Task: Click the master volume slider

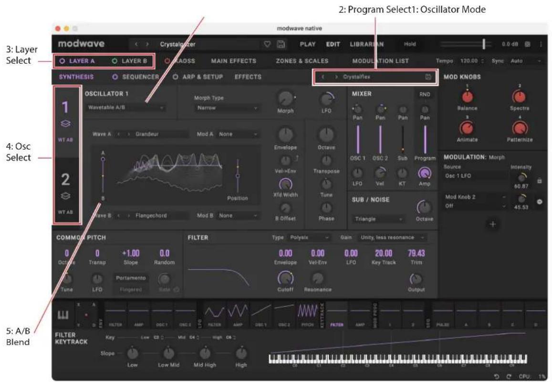Action: (x=467, y=44)
